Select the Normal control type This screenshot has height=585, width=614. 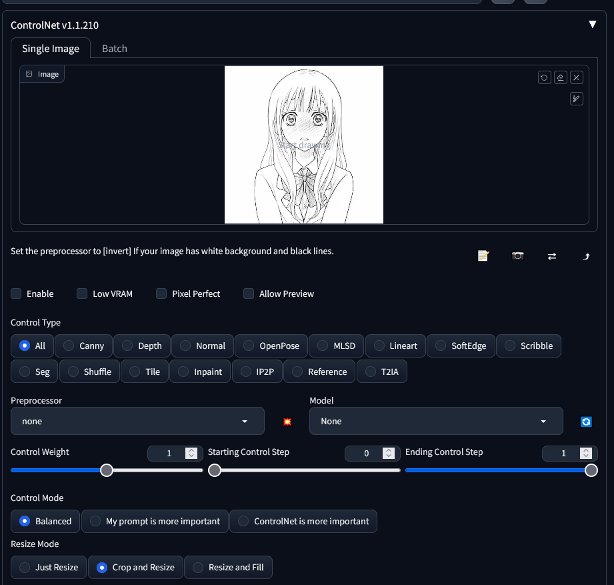(x=203, y=346)
